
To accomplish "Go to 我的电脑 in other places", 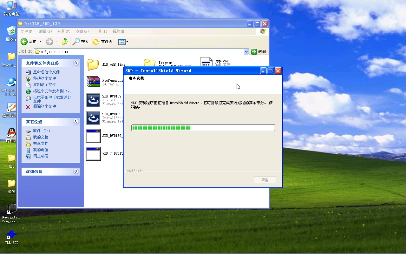I will tap(41, 150).
